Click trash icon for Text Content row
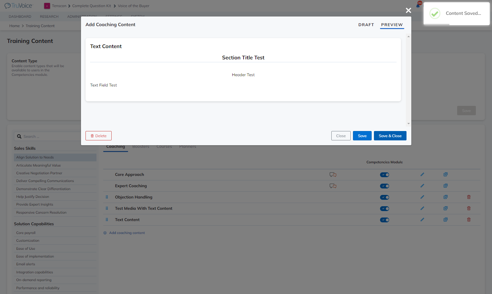 pos(469,220)
